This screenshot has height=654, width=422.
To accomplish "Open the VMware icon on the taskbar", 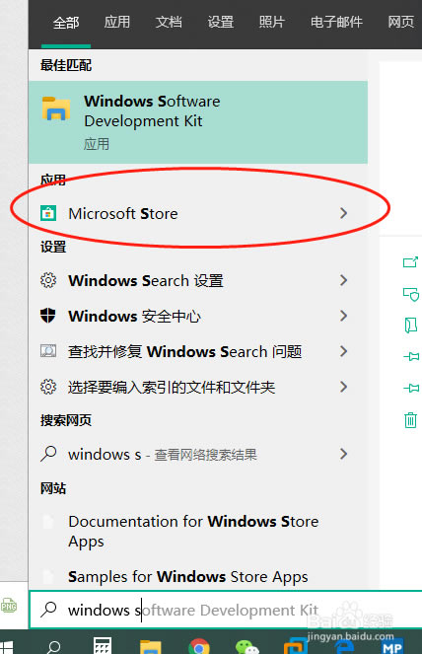I will point(296,646).
